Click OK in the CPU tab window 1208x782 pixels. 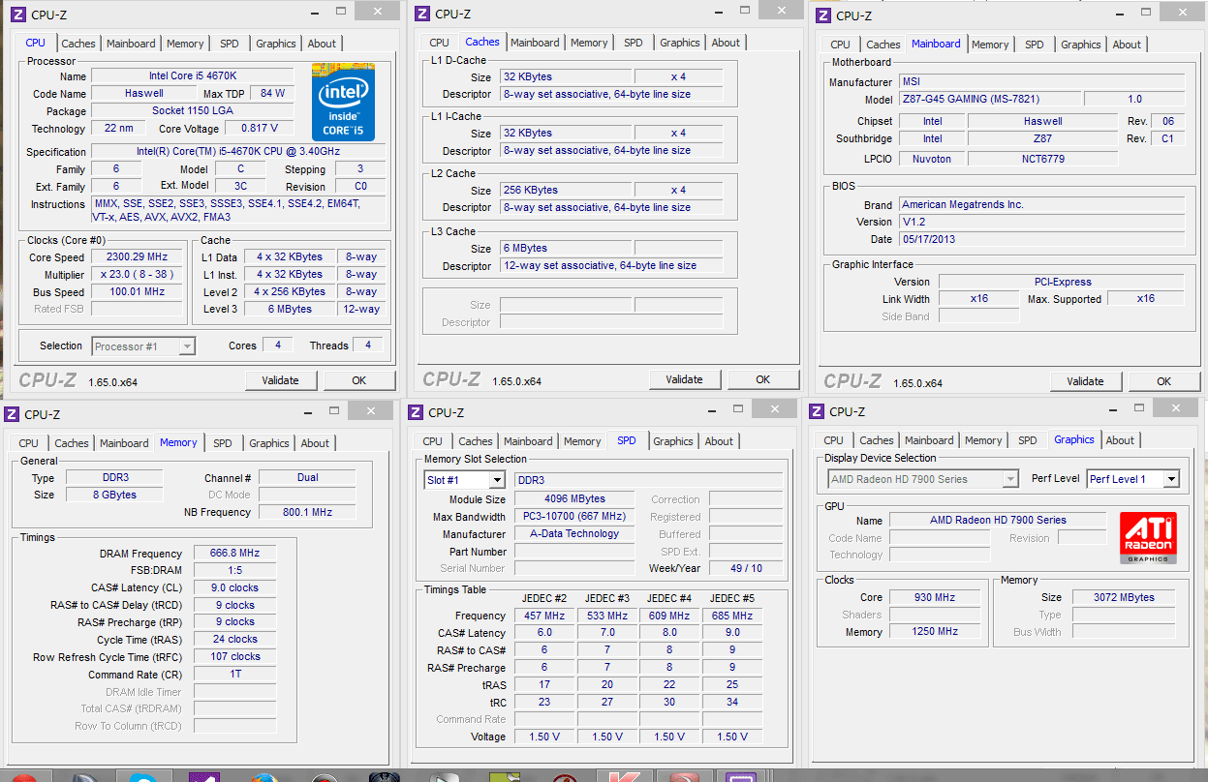[x=359, y=380]
